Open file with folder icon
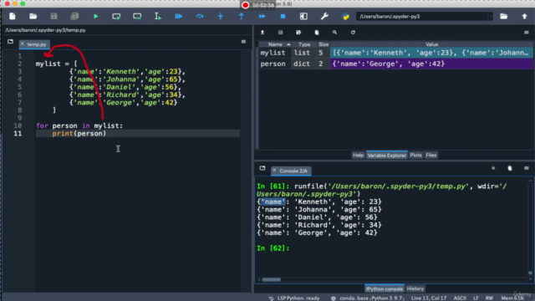 tap(33, 16)
